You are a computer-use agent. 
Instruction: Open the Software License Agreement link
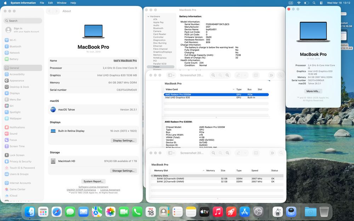click(93, 187)
